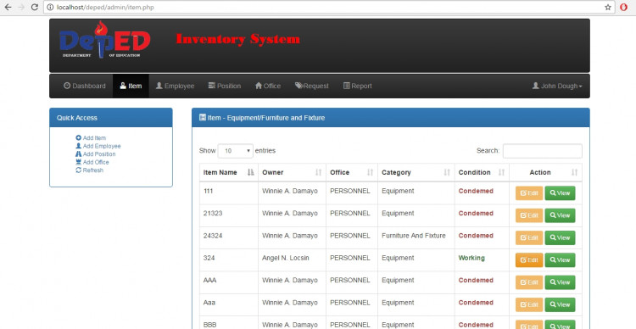Go to the Employee menu item
Viewport: 636px width, 329px height.
(x=175, y=86)
